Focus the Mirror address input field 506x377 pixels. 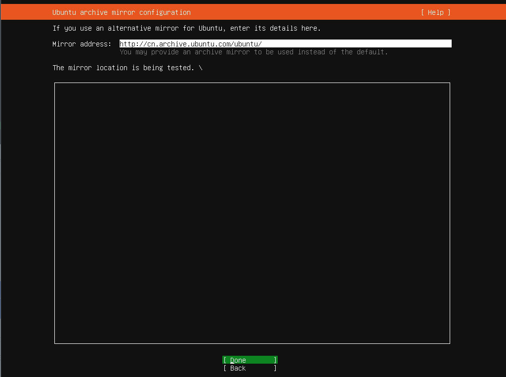point(285,44)
